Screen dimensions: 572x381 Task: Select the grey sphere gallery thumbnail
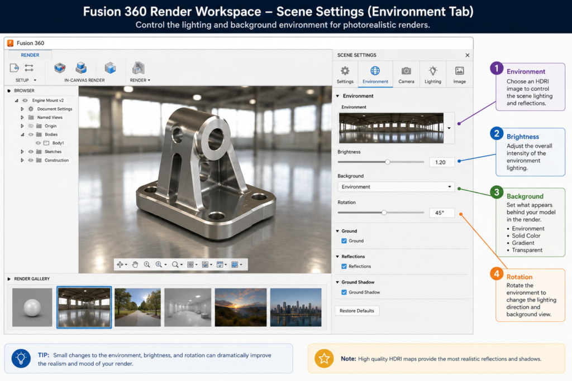[x=32, y=307]
